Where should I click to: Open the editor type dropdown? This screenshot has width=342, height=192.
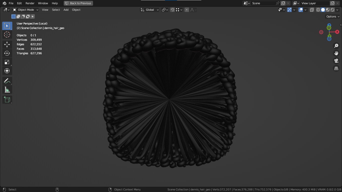pyautogui.click(x=7, y=10)
